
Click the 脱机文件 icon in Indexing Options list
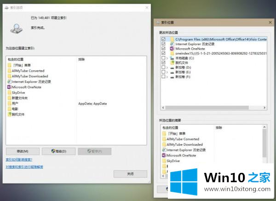pos(9,115)
